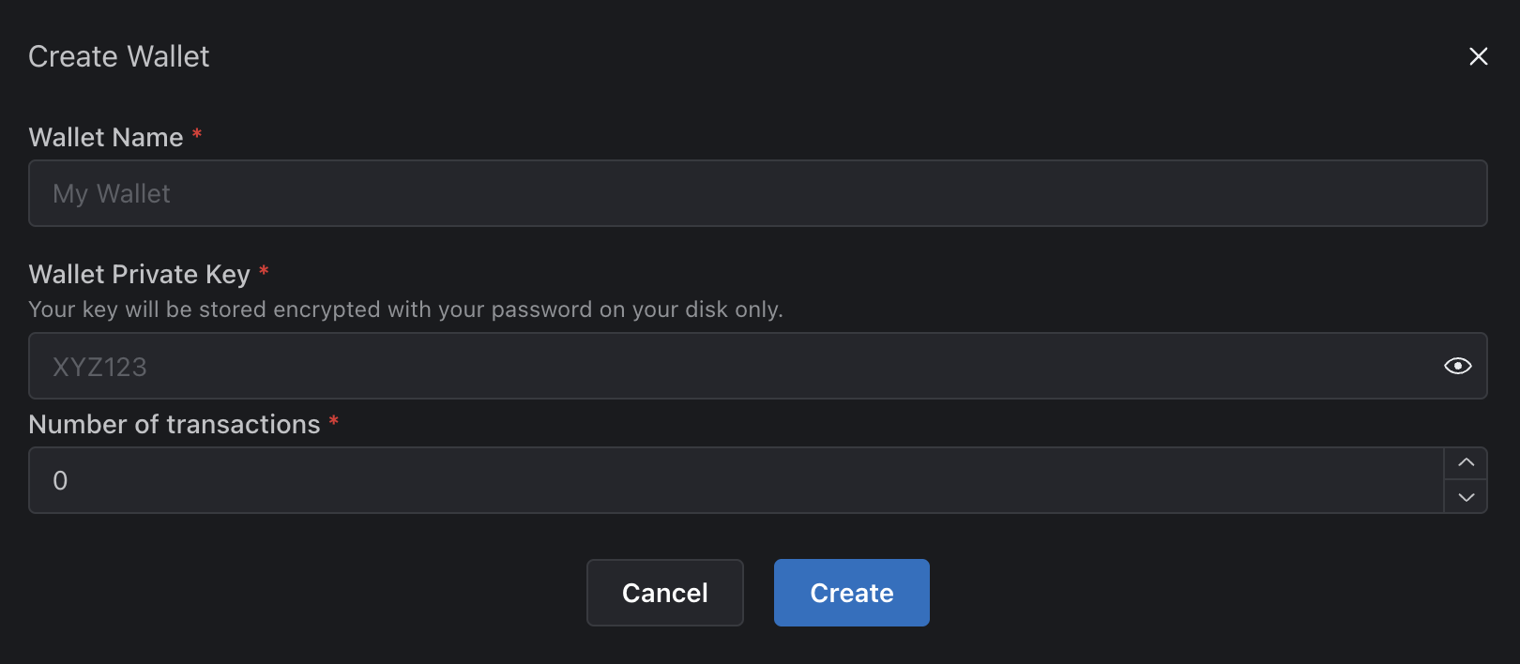
Task: Click the "0" value in transactions field
Action: click(x=60, y=481)
